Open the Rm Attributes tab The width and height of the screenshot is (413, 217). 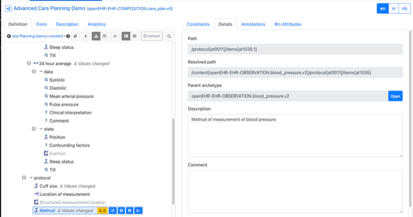coord(288,24)
